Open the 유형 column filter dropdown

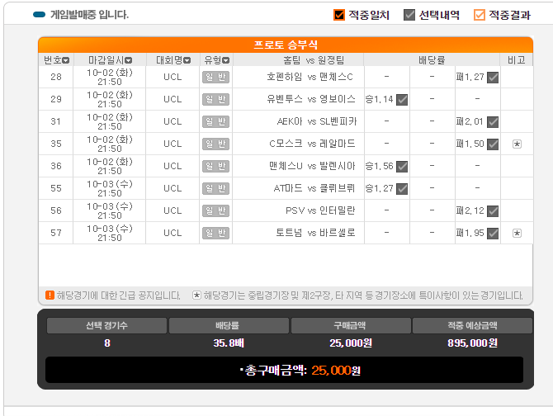[226, 60]
